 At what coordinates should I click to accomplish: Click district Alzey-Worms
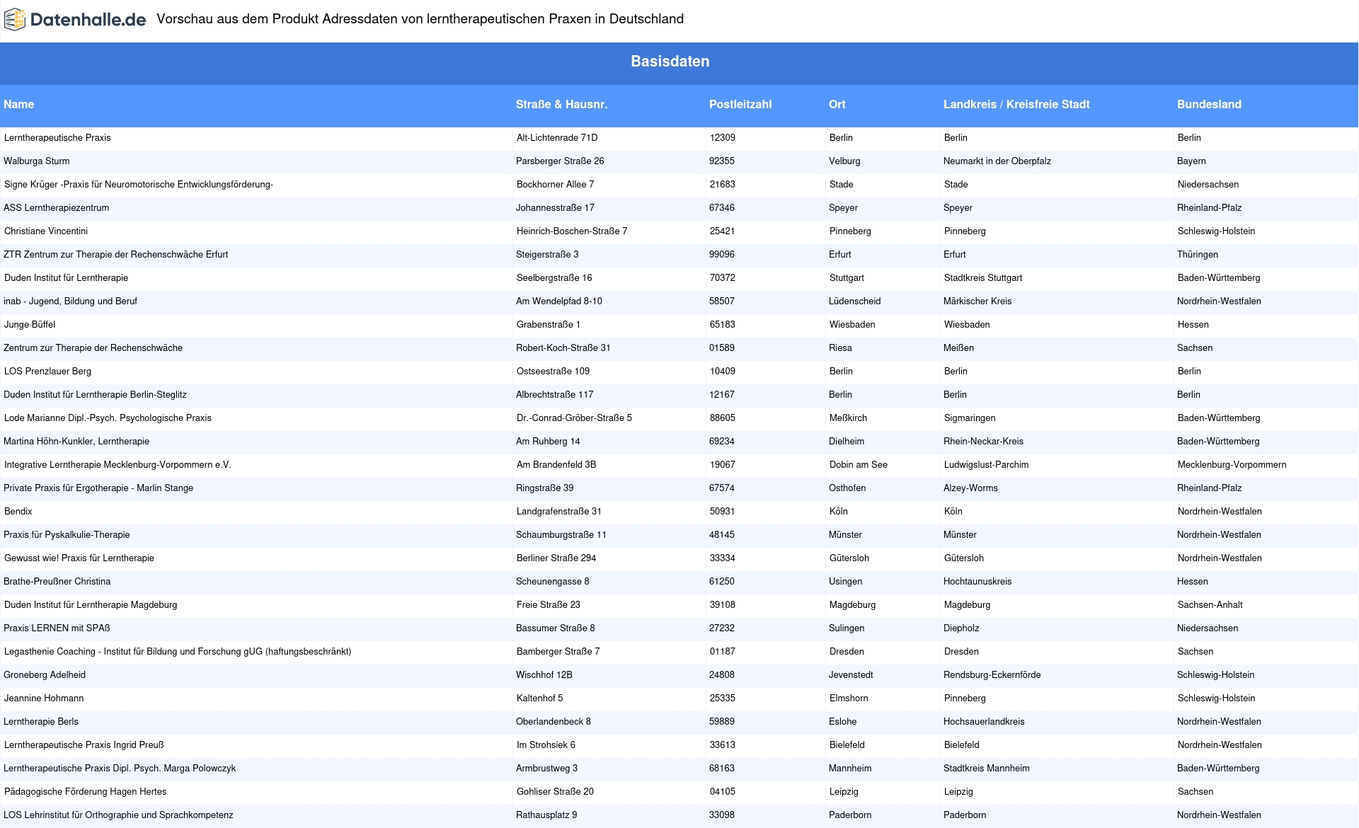point(970,488)
